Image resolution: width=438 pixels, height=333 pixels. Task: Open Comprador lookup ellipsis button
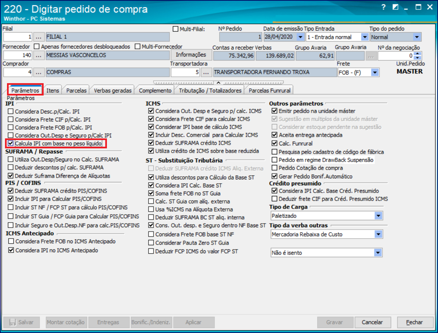point(39,72)
